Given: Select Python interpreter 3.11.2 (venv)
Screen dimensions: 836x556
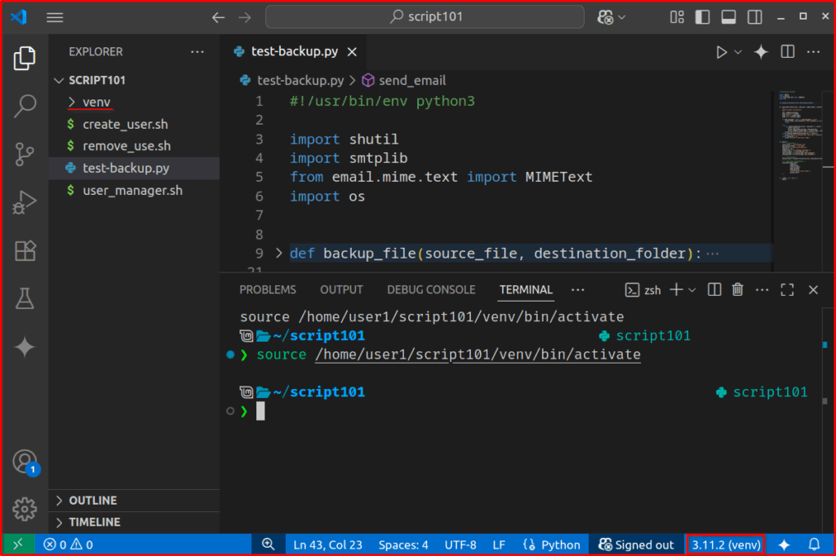Looking at the screenshot, I should click(x=726, y=545).
